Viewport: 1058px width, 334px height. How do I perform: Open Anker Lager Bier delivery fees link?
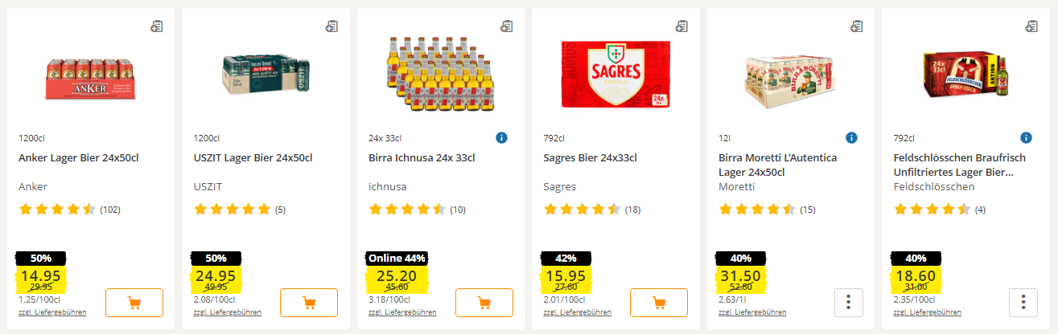point(52,312)
